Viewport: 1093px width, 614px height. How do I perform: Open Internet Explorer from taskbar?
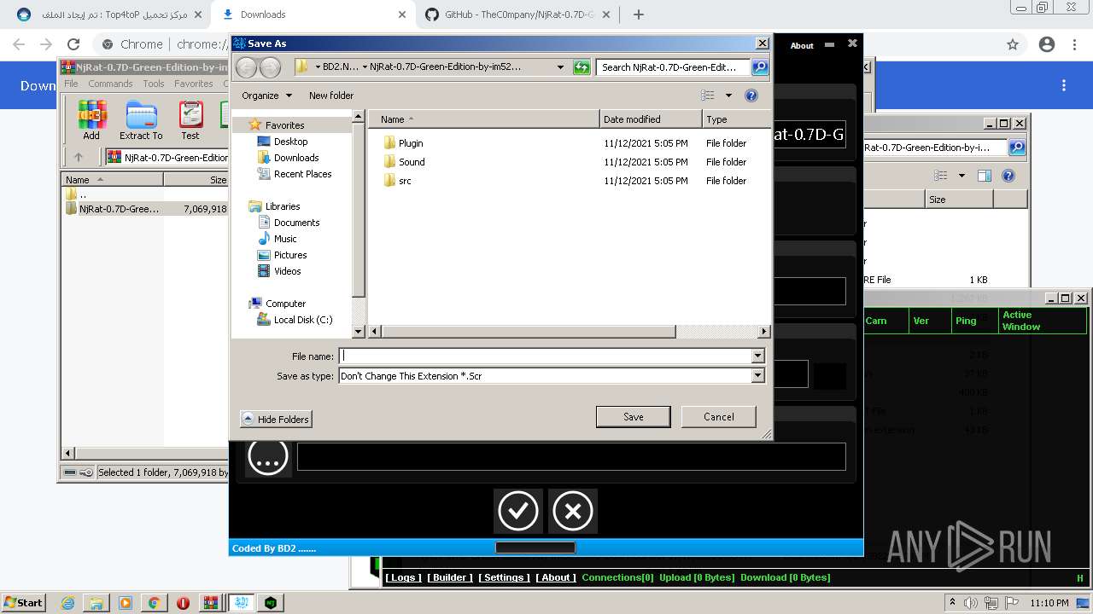67,602
